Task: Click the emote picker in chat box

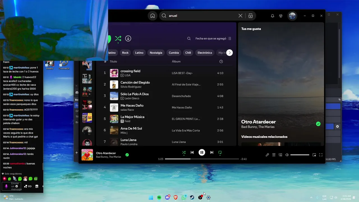Action: point(17,186)
